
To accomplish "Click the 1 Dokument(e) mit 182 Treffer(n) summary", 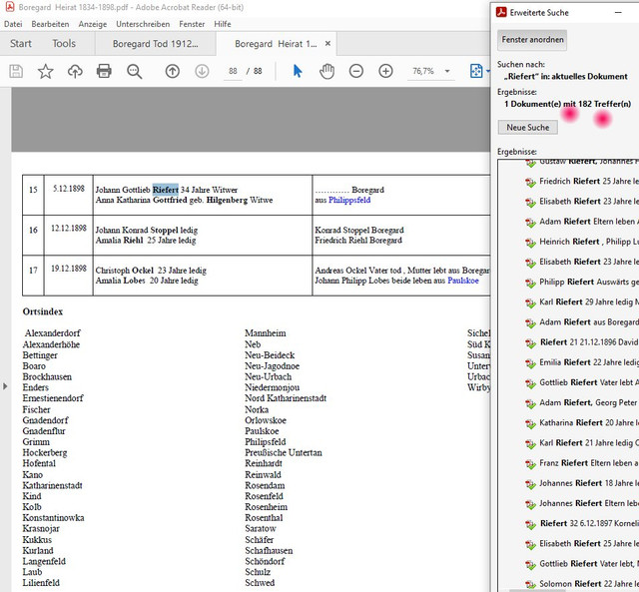I will [x=567, y=104].
